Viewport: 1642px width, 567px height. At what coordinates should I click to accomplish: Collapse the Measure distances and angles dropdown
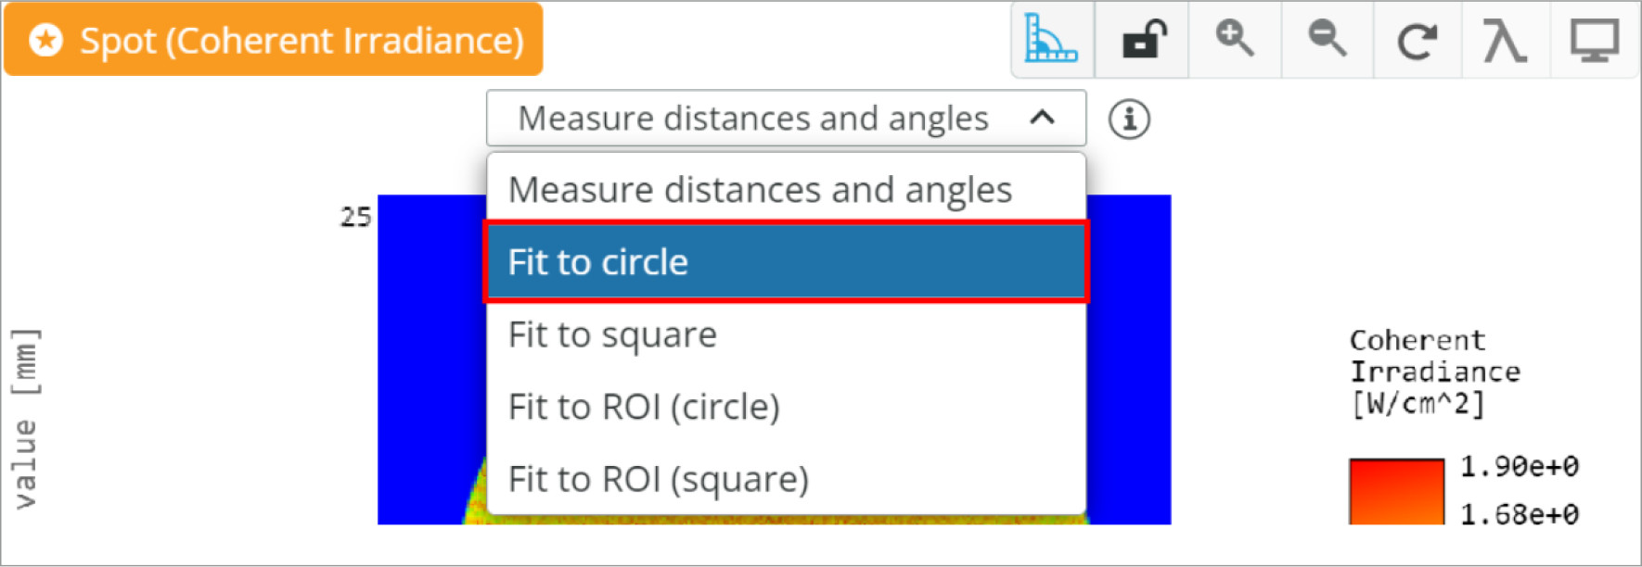[x=786, y=119]
